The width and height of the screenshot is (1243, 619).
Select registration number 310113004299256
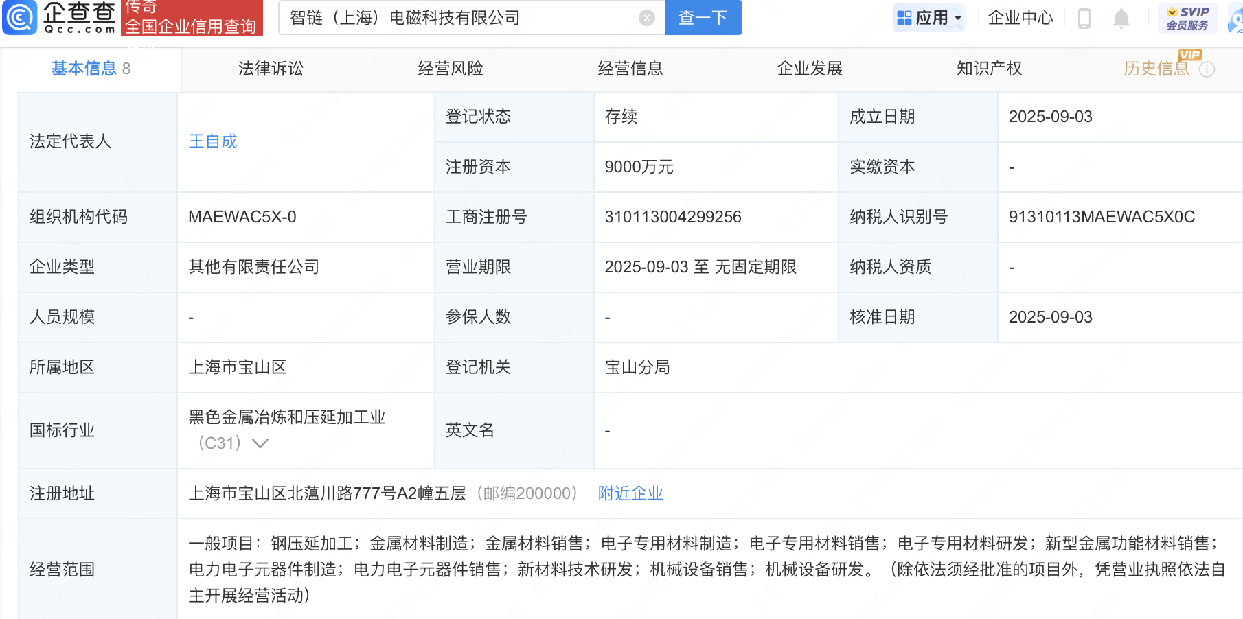(x=673, y=217)
